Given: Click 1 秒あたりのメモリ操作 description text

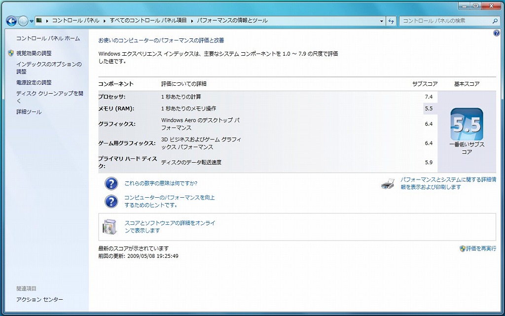Looking at the screenshot, I should coord(189,108).
